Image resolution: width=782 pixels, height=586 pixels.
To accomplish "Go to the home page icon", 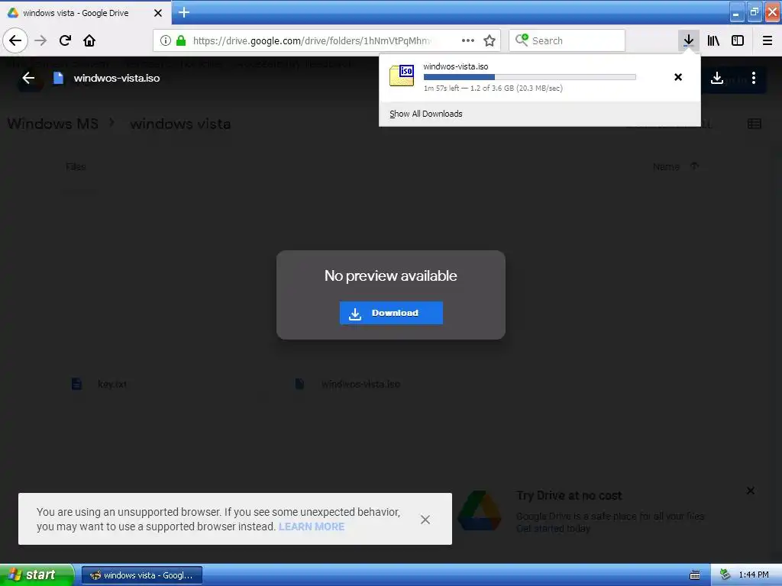I will tap(89, 40).
